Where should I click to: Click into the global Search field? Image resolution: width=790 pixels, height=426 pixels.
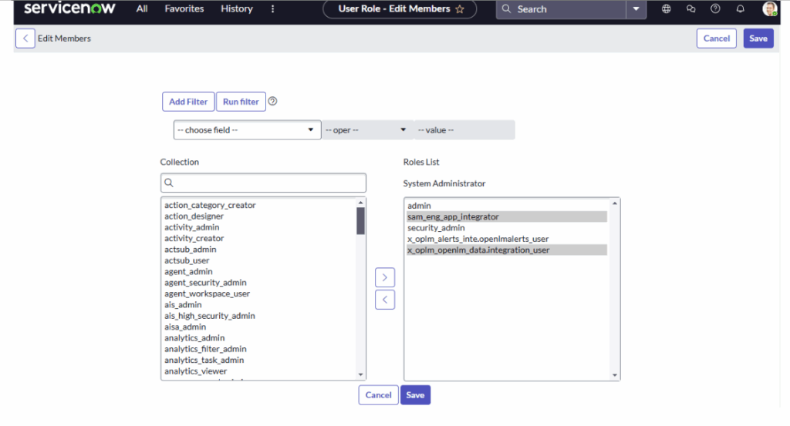click(569, 9)
